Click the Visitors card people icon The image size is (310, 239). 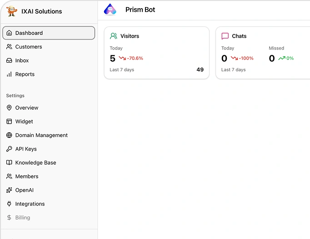[x=114, y=36]
